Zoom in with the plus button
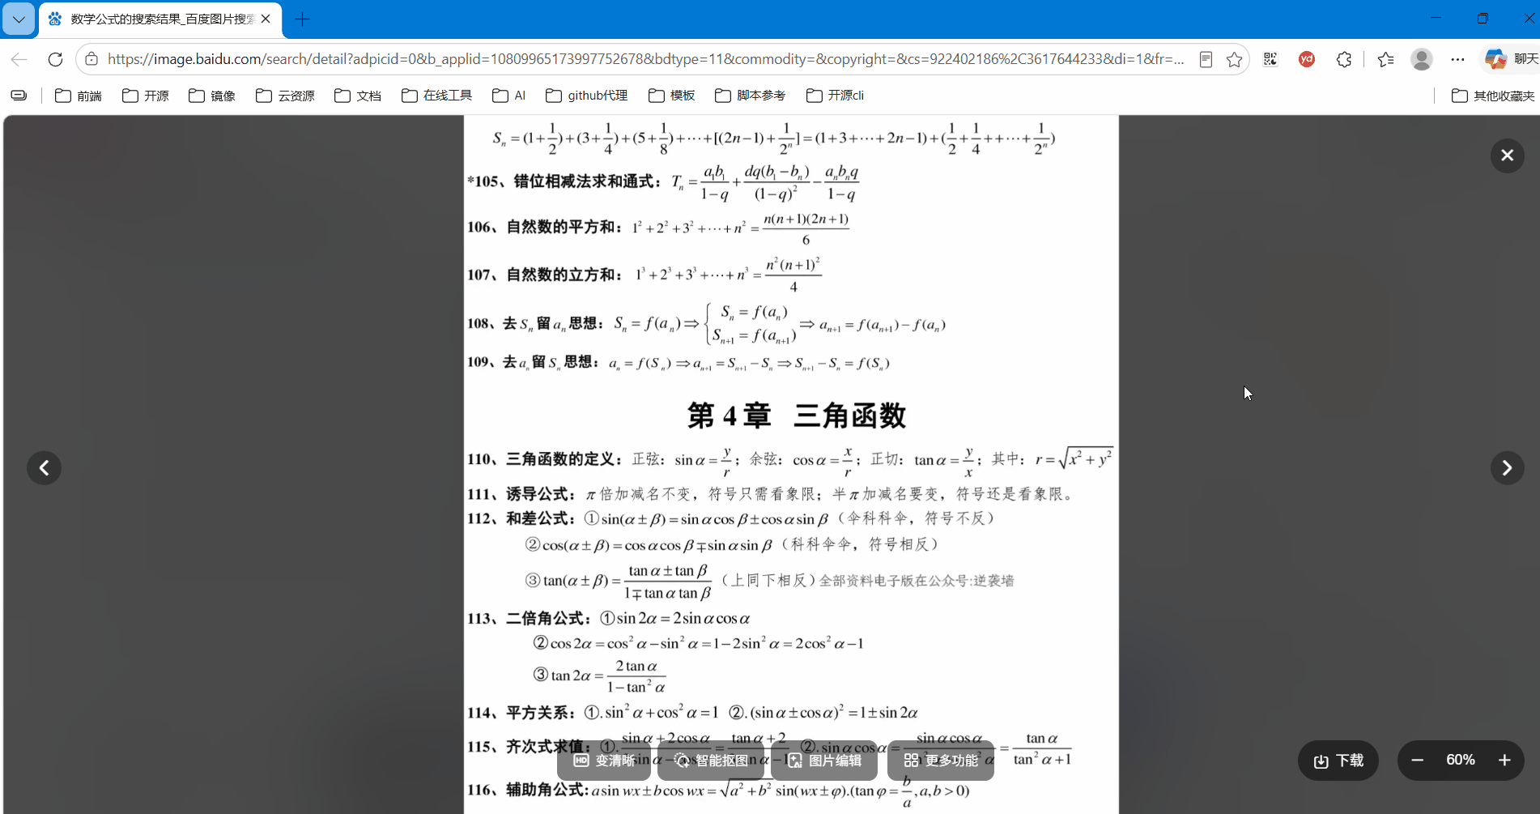The height and width of the screenshot is (814, 1540). click(x=1504, y=760)
